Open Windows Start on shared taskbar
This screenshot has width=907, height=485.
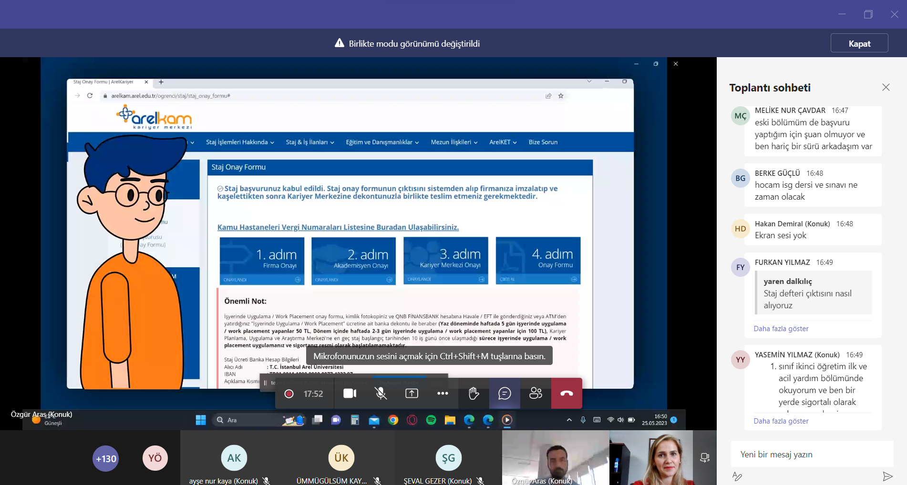pos(201,420)
